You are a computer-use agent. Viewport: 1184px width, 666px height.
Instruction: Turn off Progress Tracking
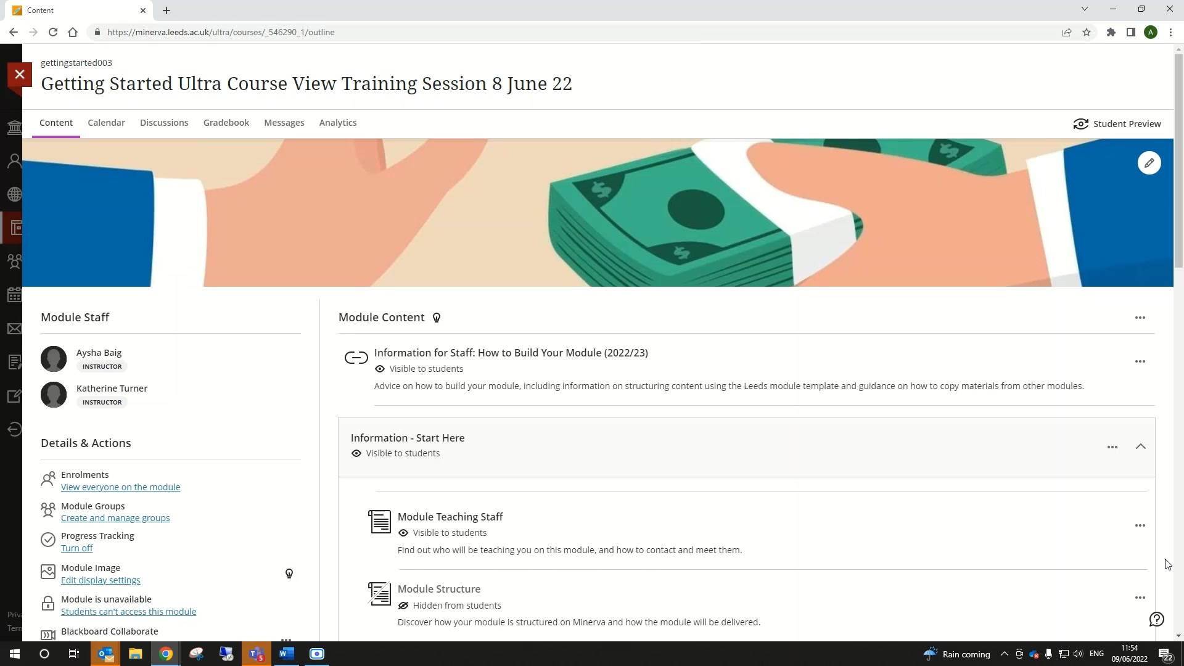point(76,548)
